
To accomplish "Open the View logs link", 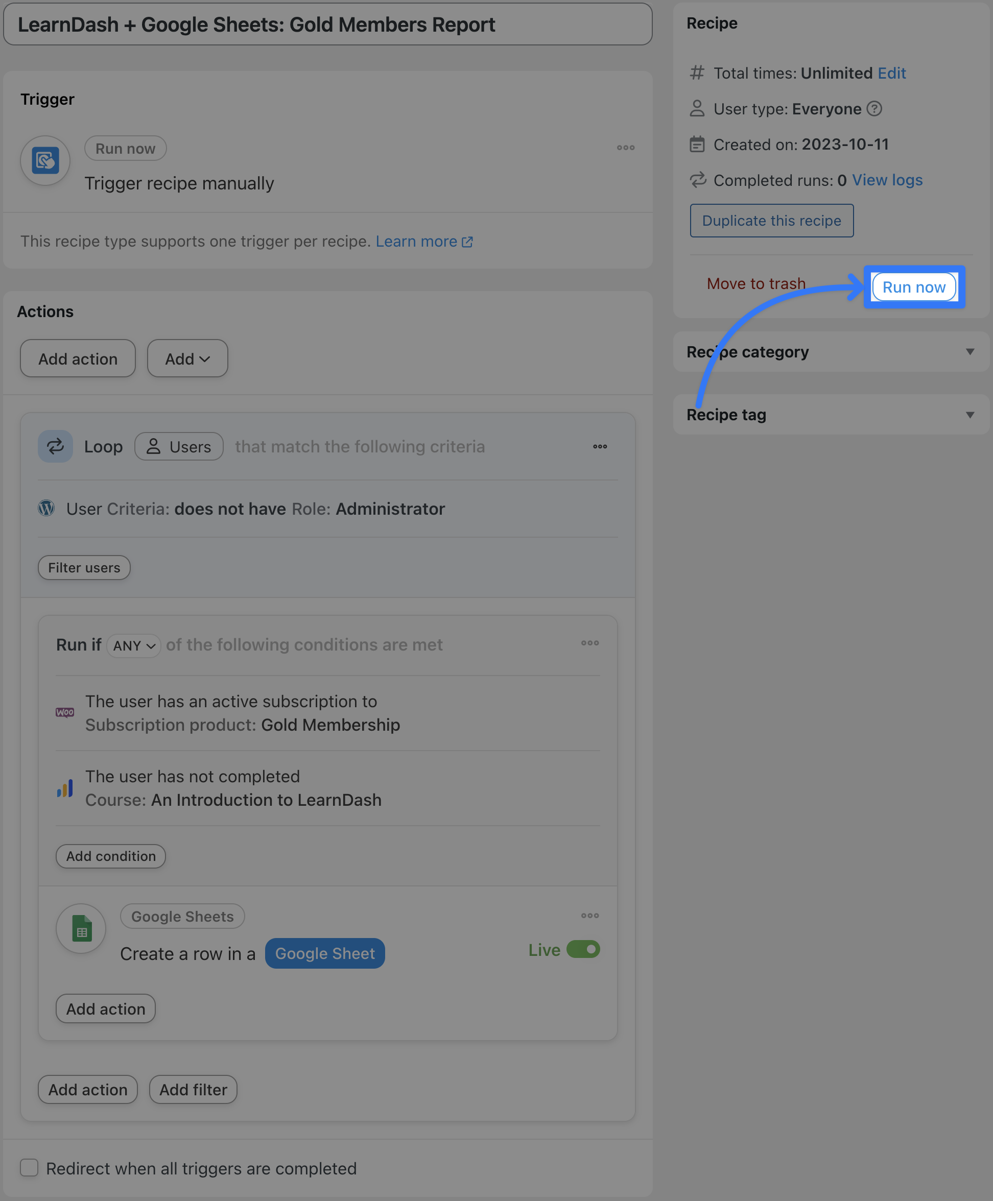I will (x=887, y=180).
